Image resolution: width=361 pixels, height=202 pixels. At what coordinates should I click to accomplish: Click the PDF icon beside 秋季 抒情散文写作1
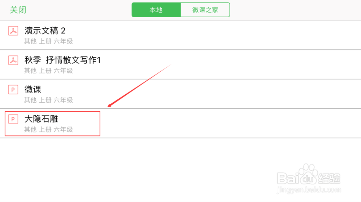point(13,60)
